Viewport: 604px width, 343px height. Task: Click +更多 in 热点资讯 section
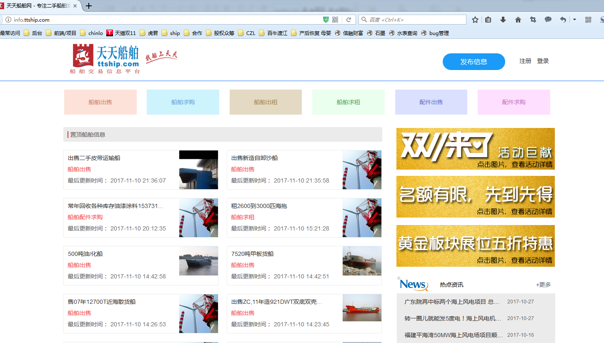544,285
